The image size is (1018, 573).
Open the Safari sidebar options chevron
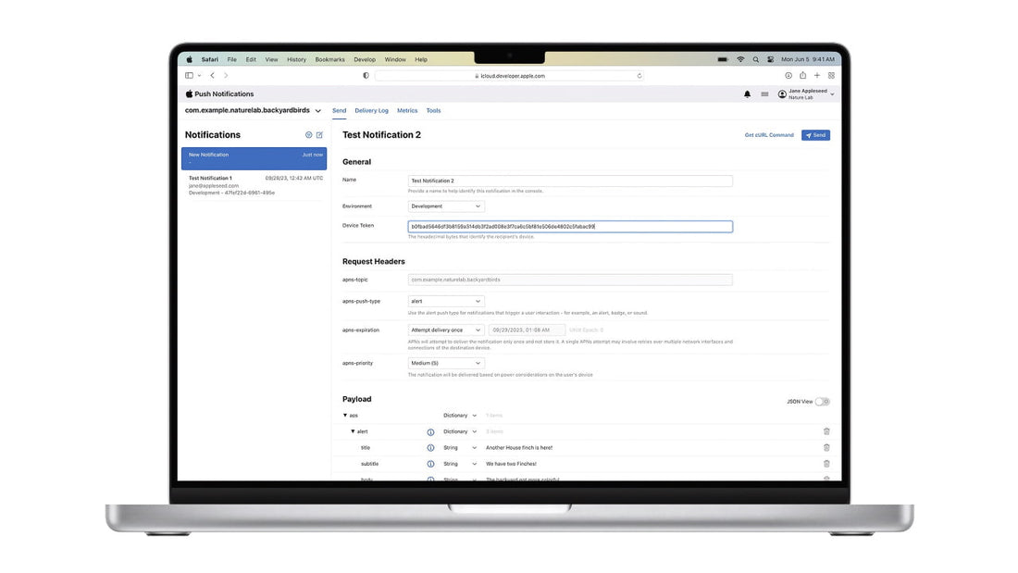[x=199, y=75]
